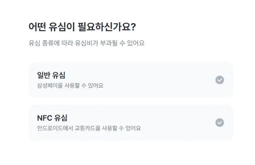Screen dimensions: 255x165
Task: Click the check icon for NFC 유심
Action: pyautogui.click(x=220, y=122)
